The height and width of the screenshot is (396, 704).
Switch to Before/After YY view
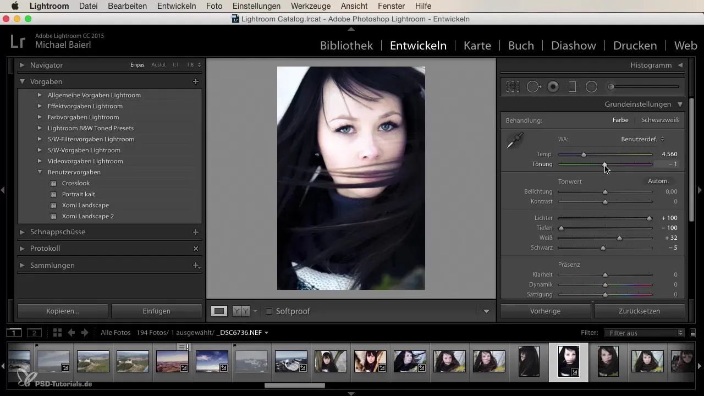point(241,311)
